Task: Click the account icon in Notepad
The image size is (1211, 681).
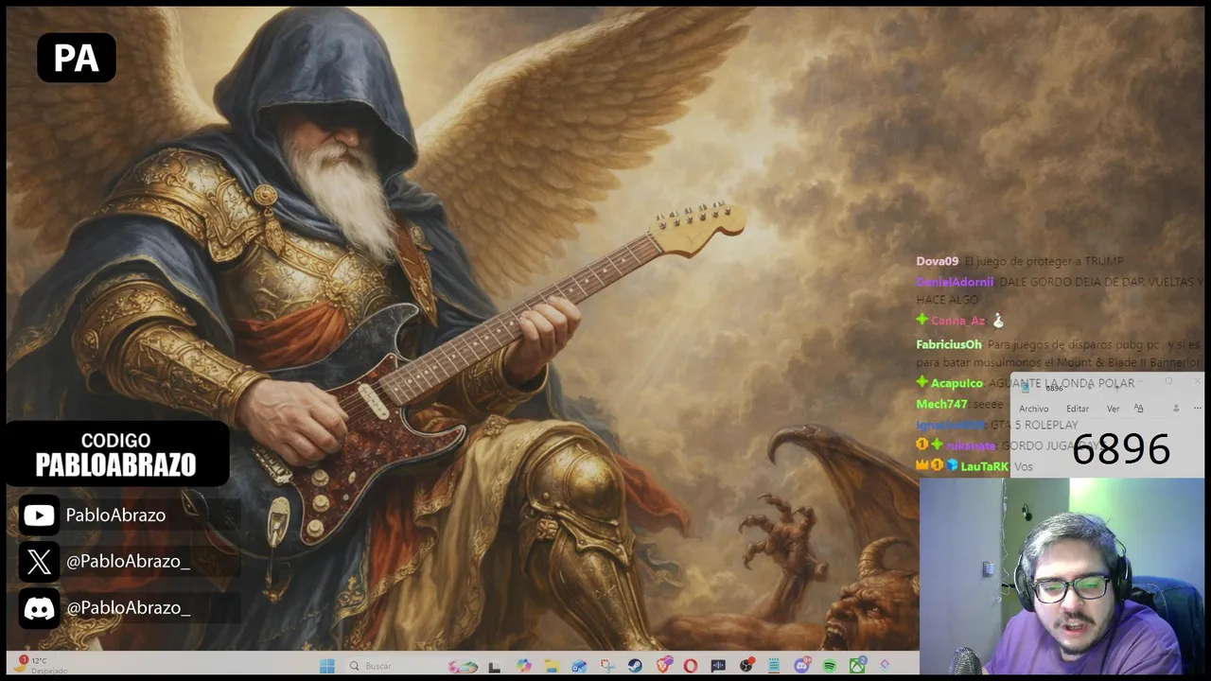Action: pos(1176,408)
